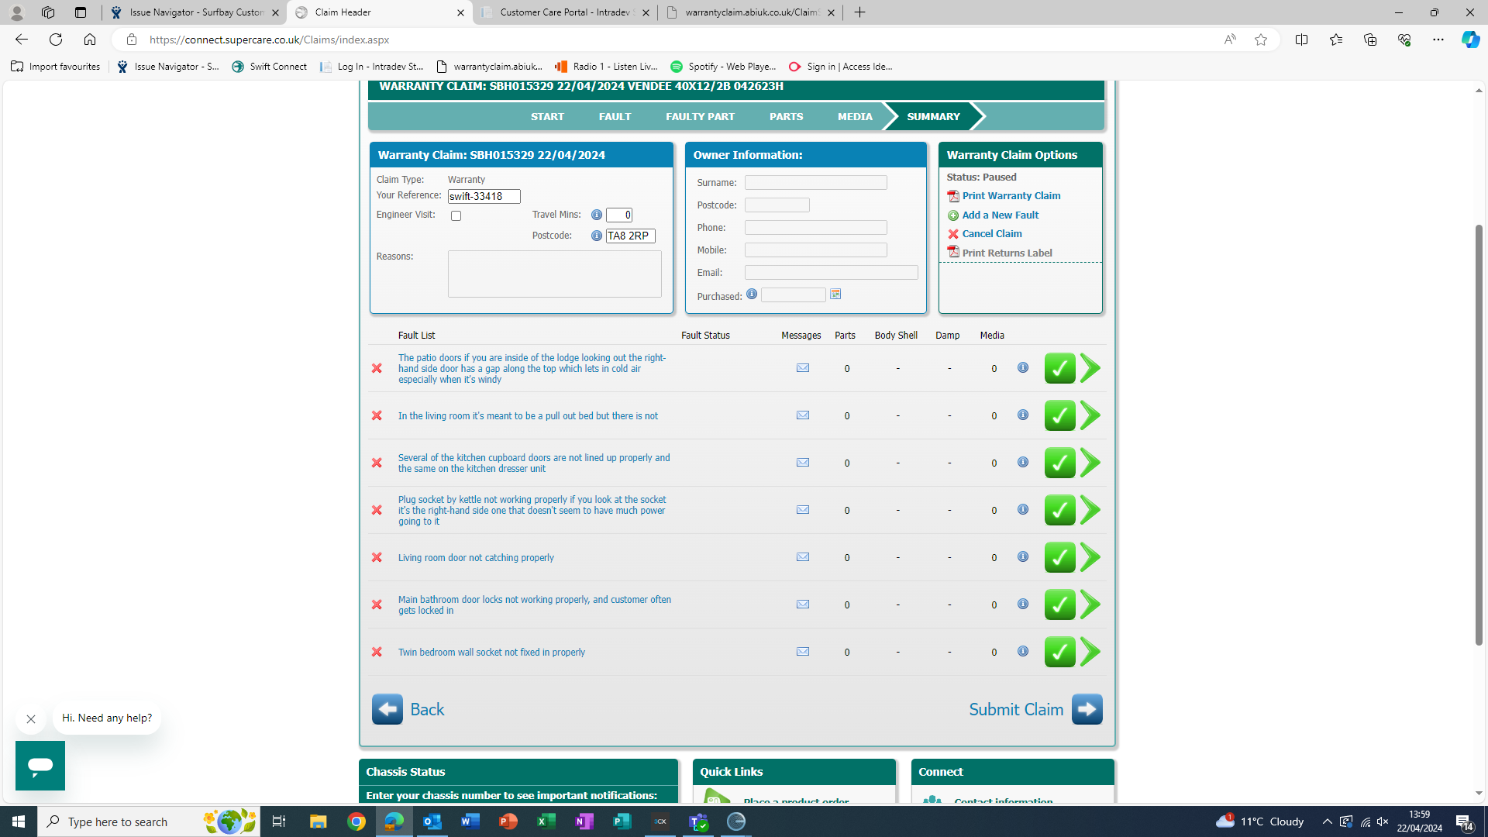Switch to the MEDIA step tab
The image size is (1488, 837).
point(854,116)
